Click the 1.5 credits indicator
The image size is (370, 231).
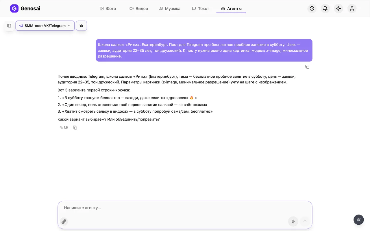click(64, 128)
